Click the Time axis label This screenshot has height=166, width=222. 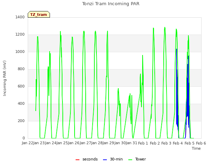coord(196,148)
